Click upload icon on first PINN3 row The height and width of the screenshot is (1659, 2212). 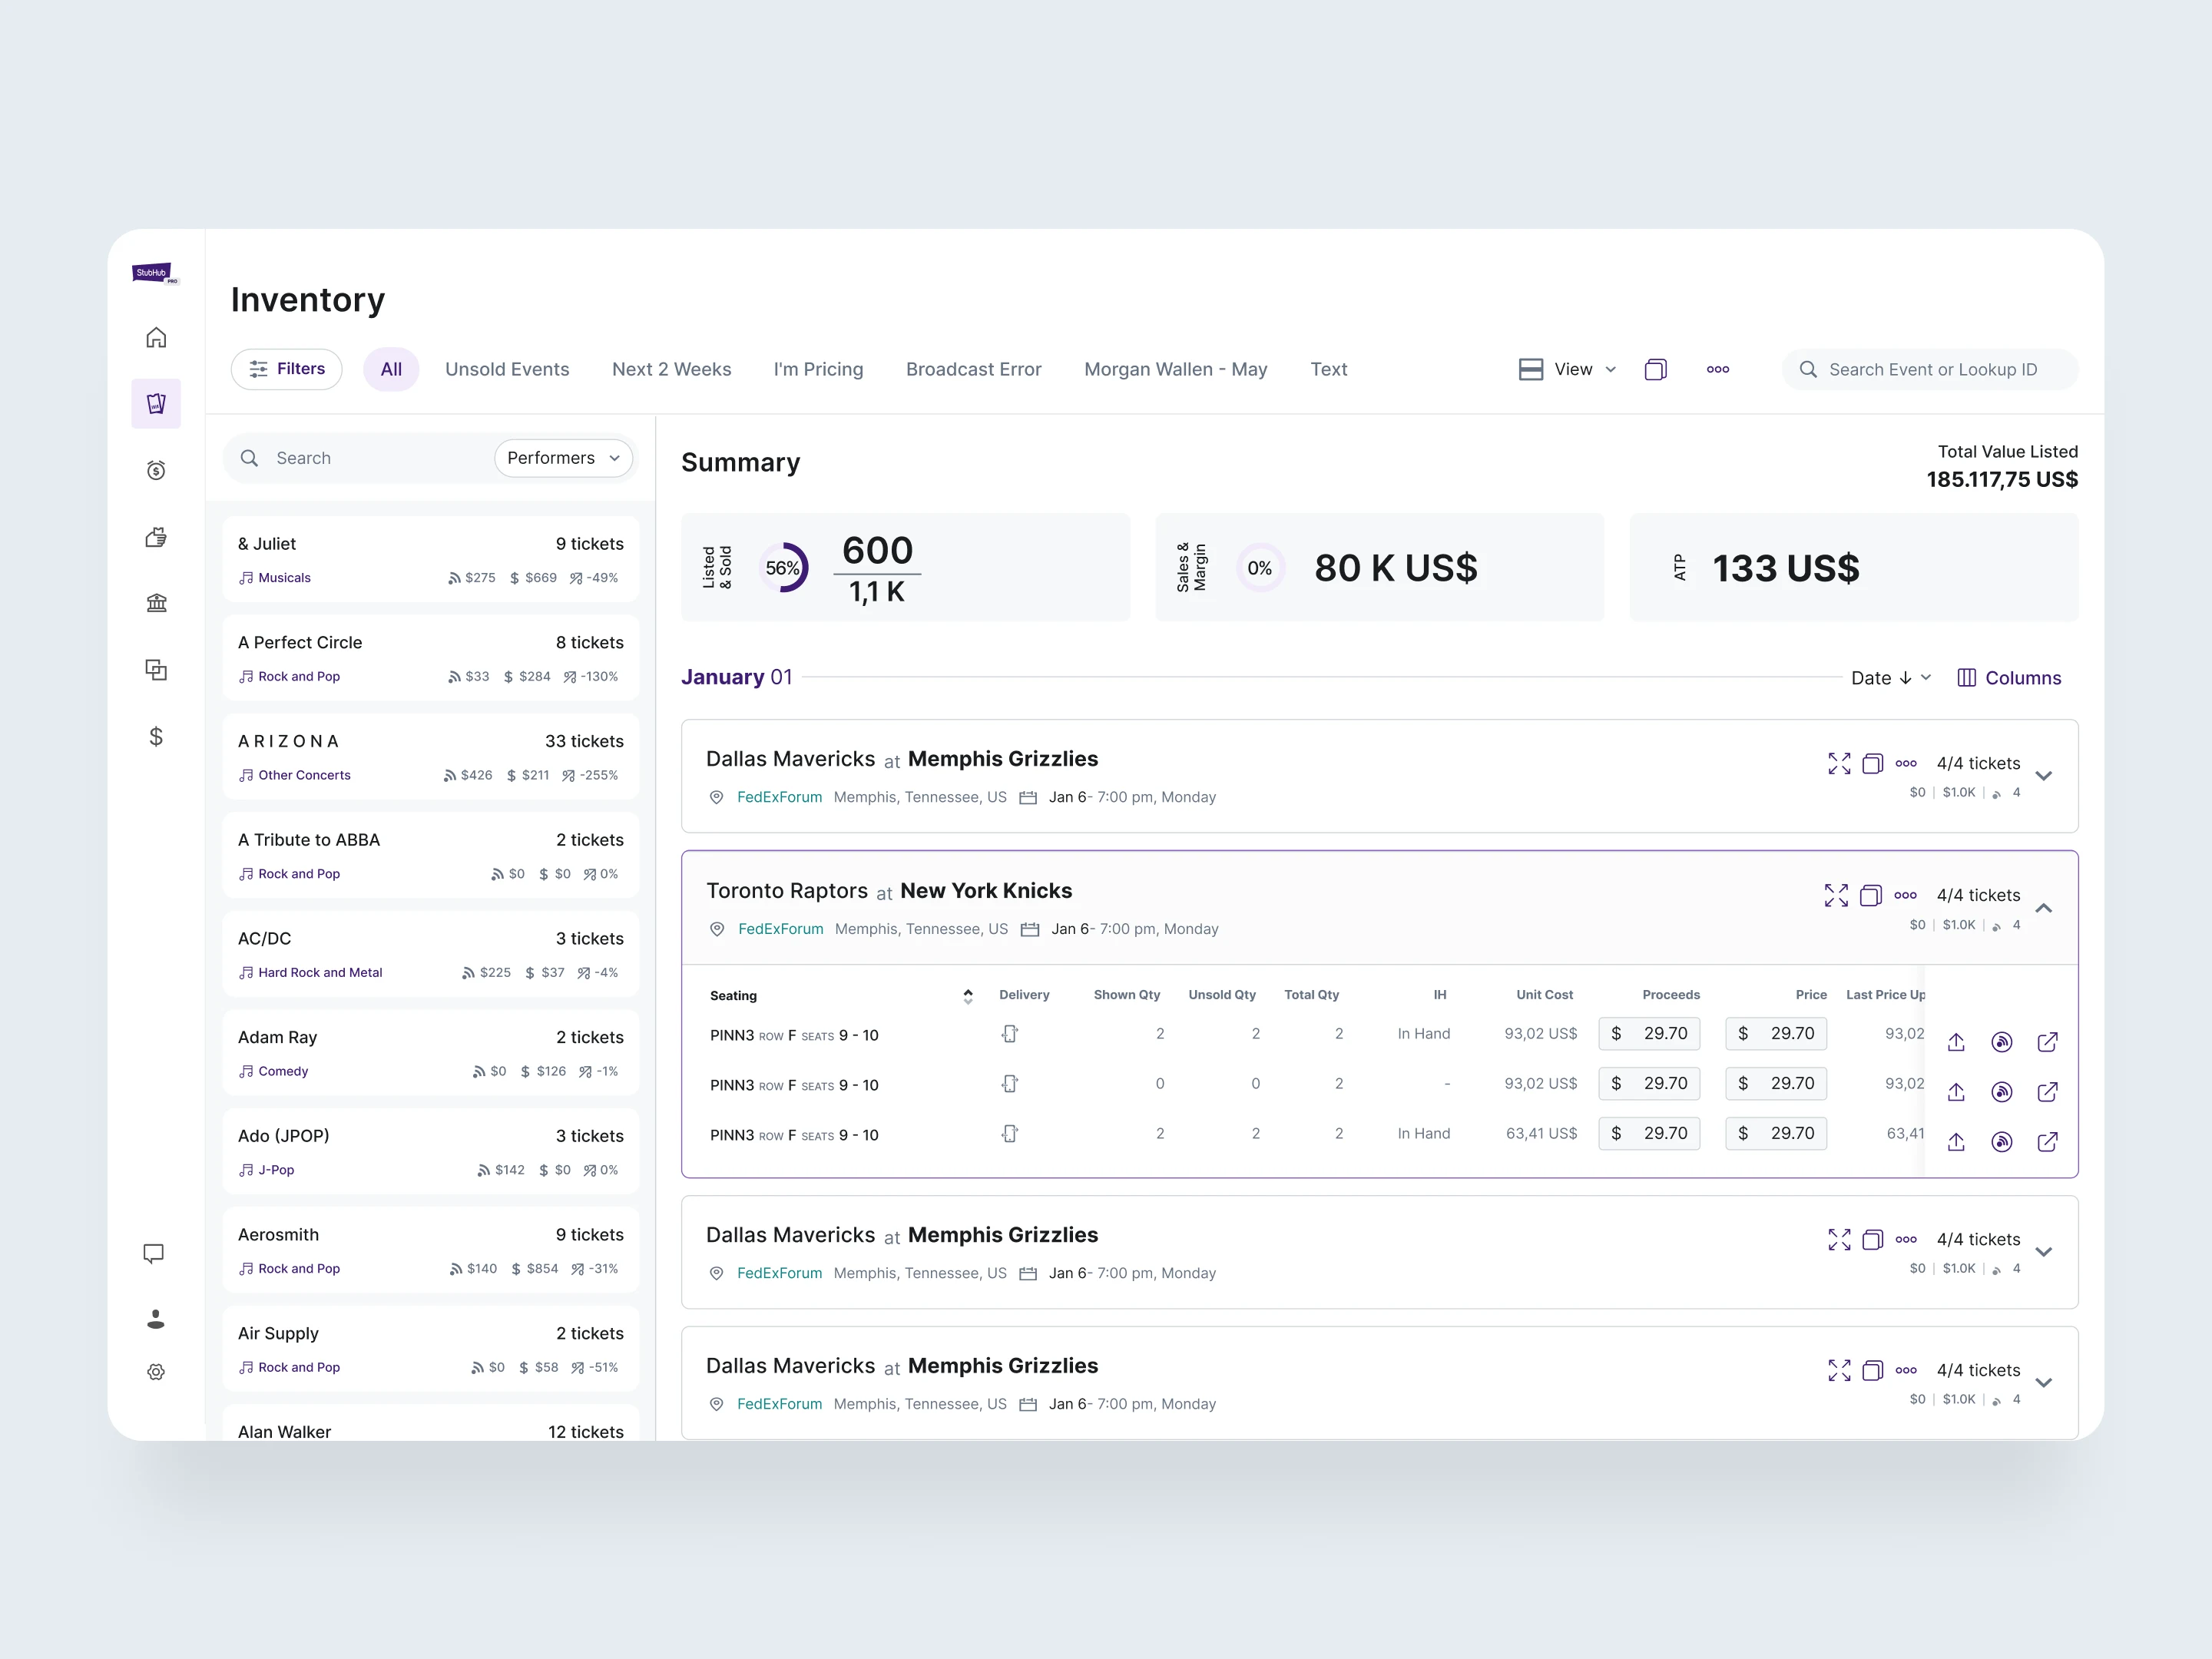1956,1042
